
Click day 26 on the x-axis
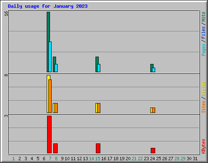click(165, 159)
